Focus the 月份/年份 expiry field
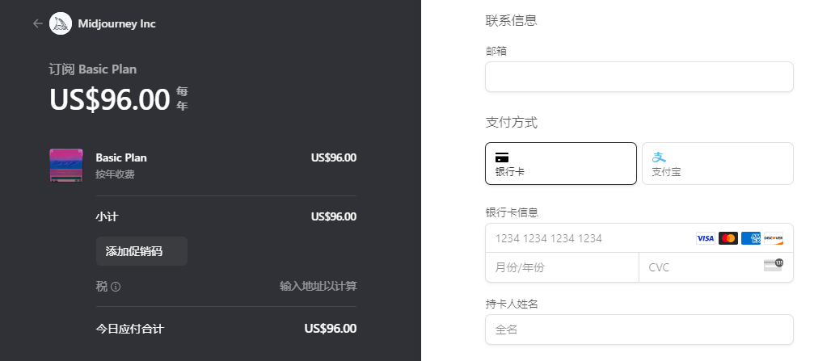 coord(561,267)
